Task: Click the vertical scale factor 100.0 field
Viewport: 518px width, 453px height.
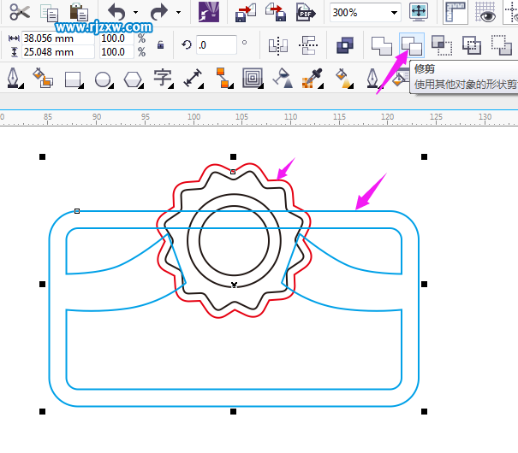Action: (x=116, y=52)
